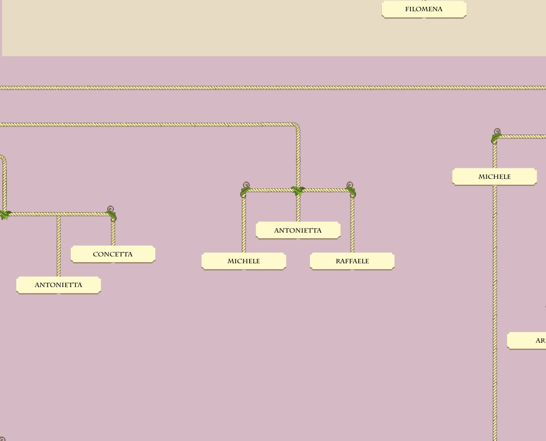Image resolution: width=546 pixels, height=441 pixels.
Task: Click the beige panel area left of Filomena
Action: [188, 28]
